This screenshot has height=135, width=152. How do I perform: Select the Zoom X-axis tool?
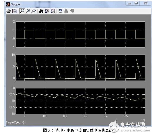(x=28, y=11)
